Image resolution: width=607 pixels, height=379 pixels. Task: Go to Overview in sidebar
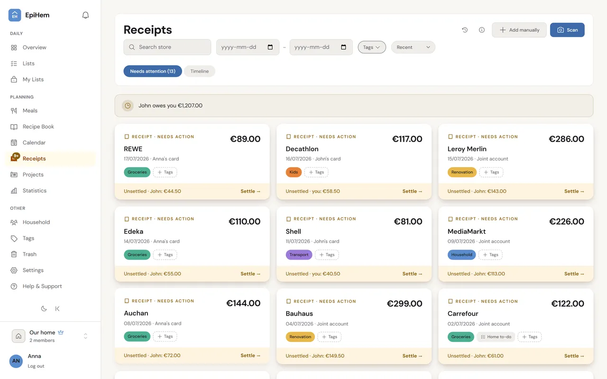[50, 47]
